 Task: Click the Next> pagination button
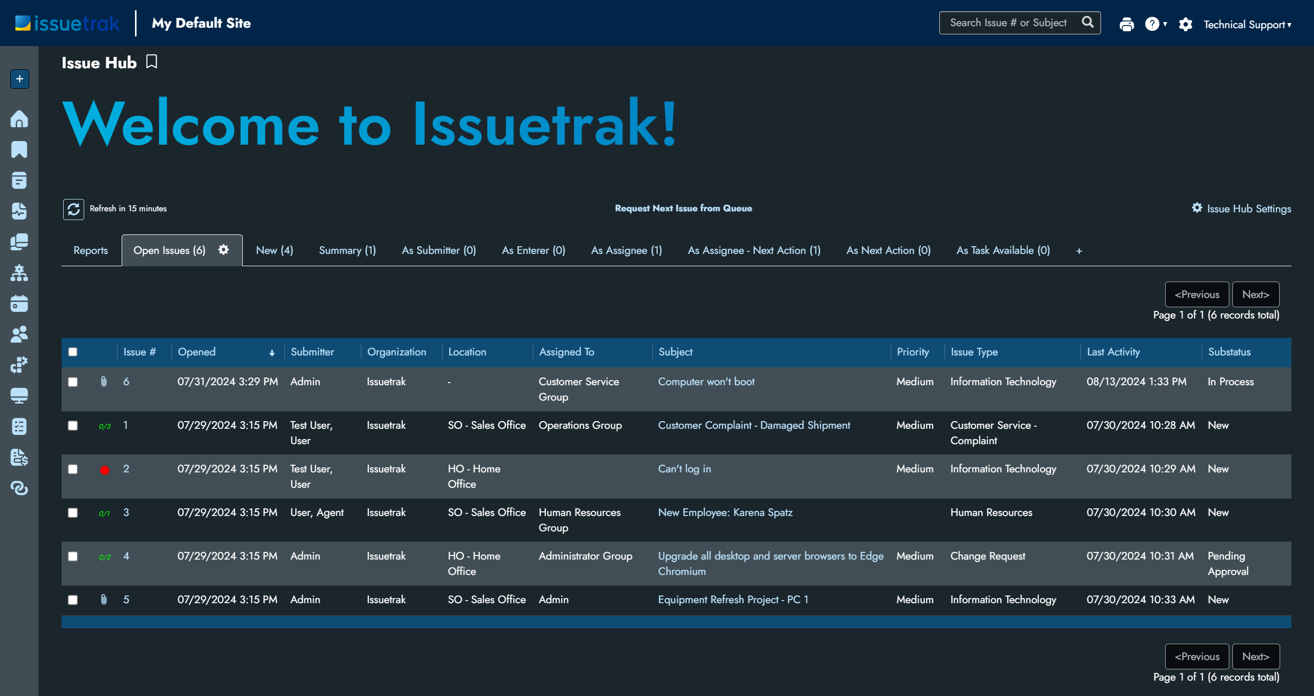(x=1257, y=294)
